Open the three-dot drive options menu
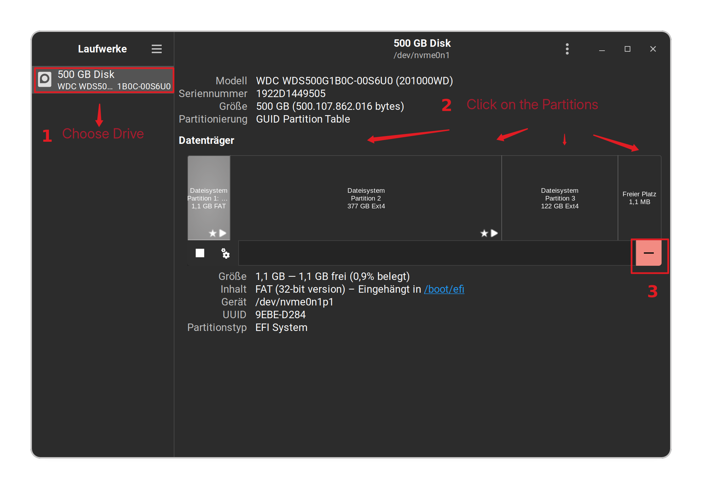 click(x=567, y=49)
